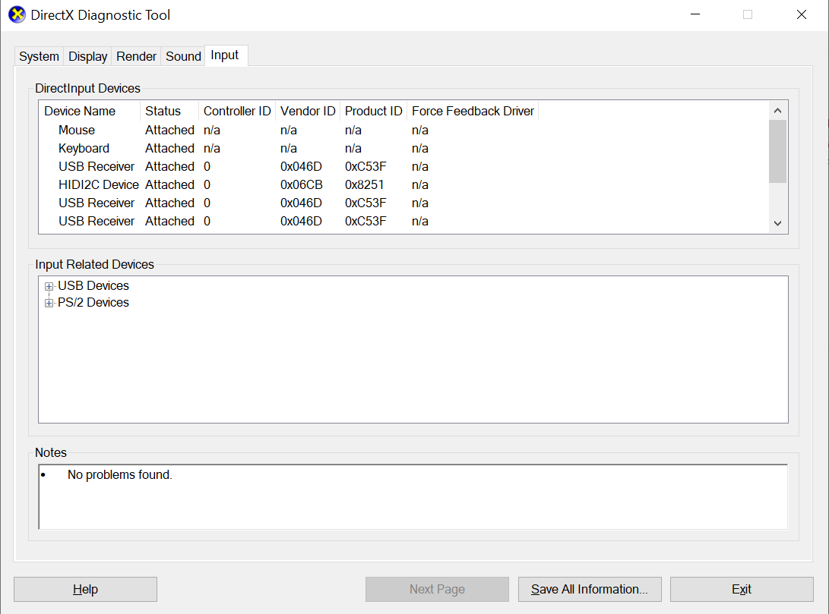
Task: Click the Status column header
Action: [x=163, y=111]
